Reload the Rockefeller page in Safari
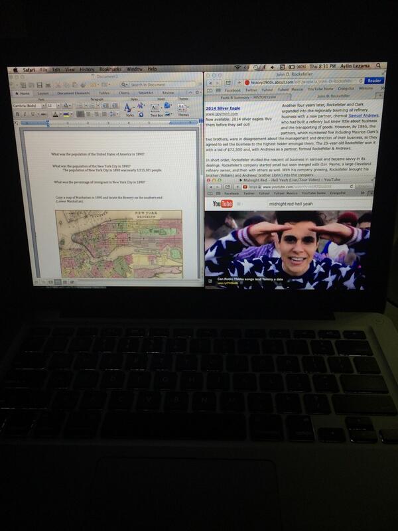Screen dimensions: 398x531 [x=361, y=81]
